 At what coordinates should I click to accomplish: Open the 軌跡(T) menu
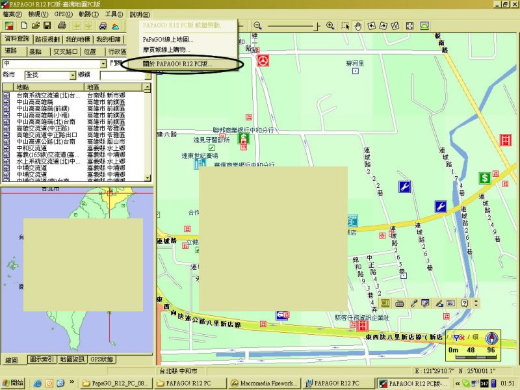(88, 14)
